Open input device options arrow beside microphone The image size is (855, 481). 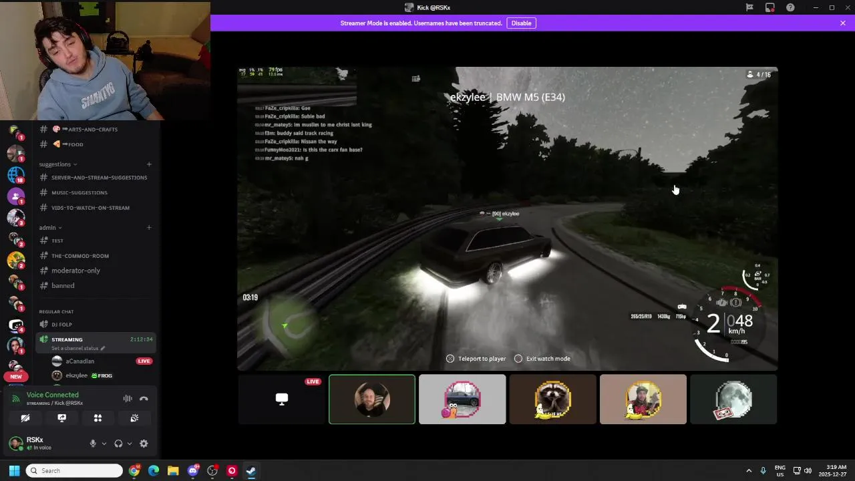tap(104, 444)
